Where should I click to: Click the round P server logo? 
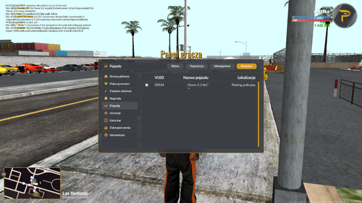click(345, 16)
